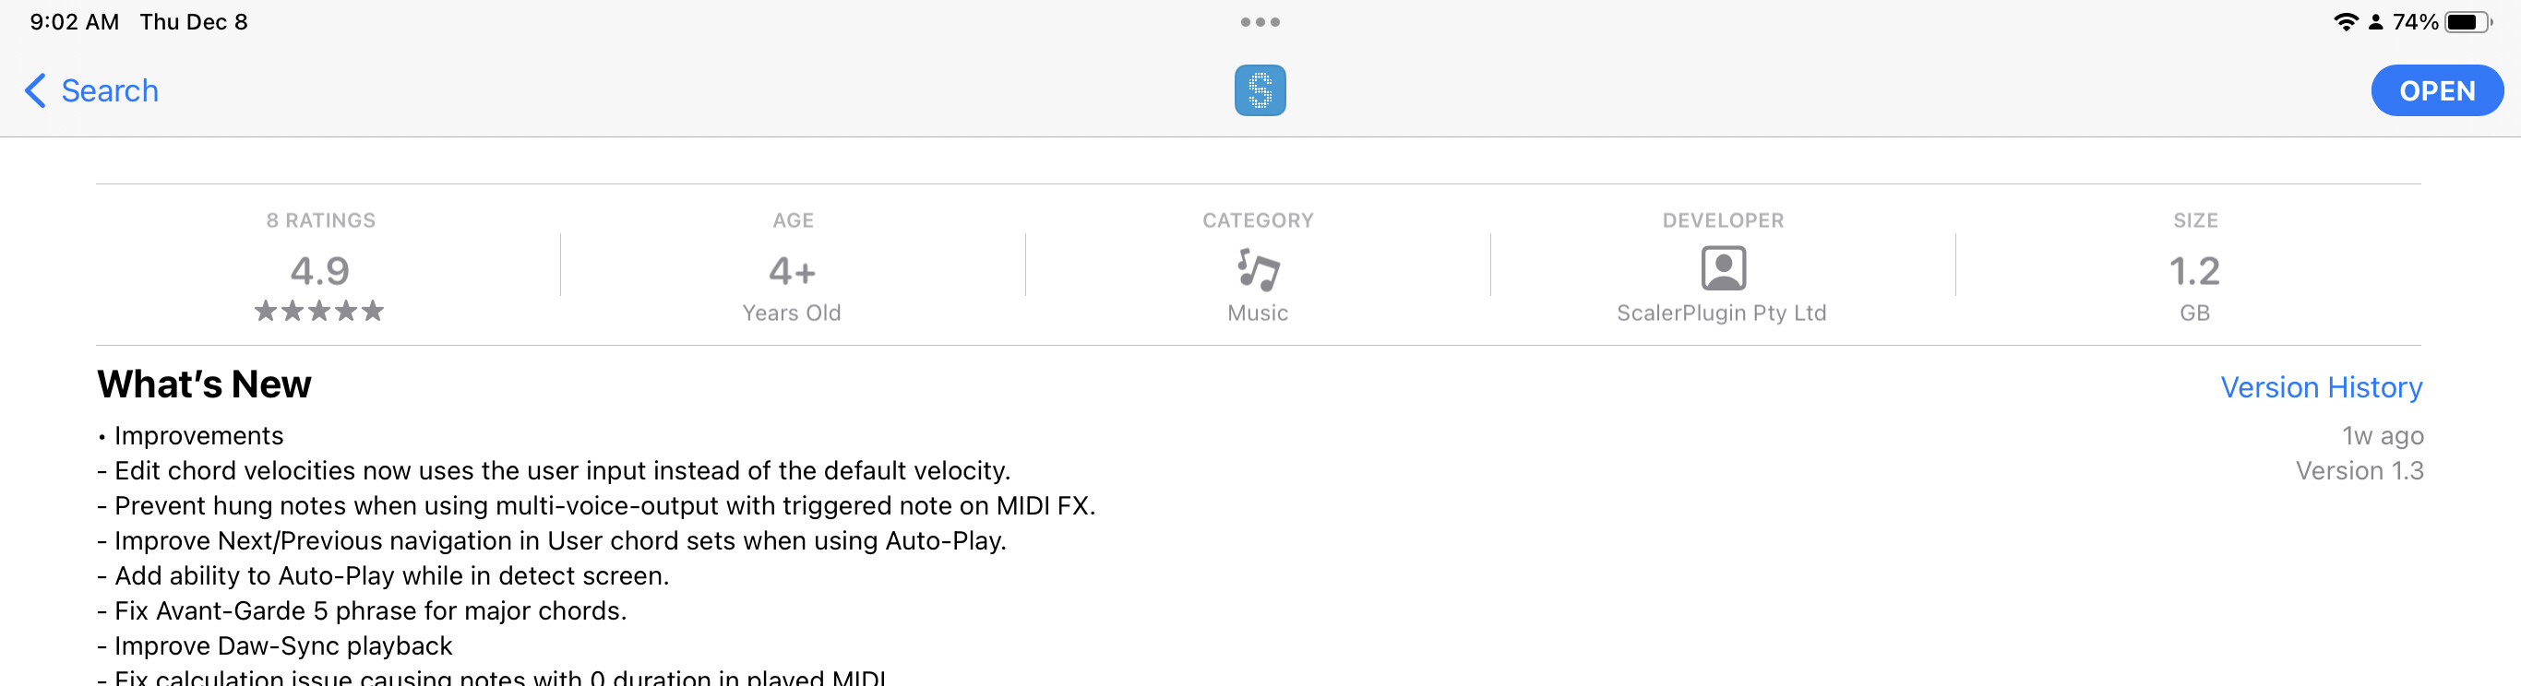This screenshot has height=686, width=2521.
Task: Tap the battery indicator icon
Action: (2467, 22)
